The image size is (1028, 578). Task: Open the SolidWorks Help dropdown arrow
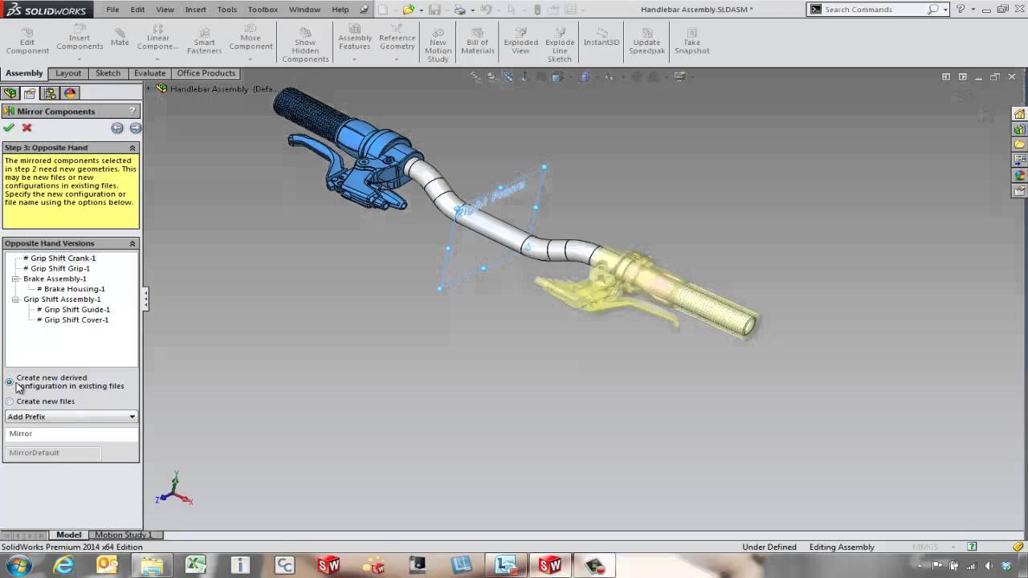(971, 10)
